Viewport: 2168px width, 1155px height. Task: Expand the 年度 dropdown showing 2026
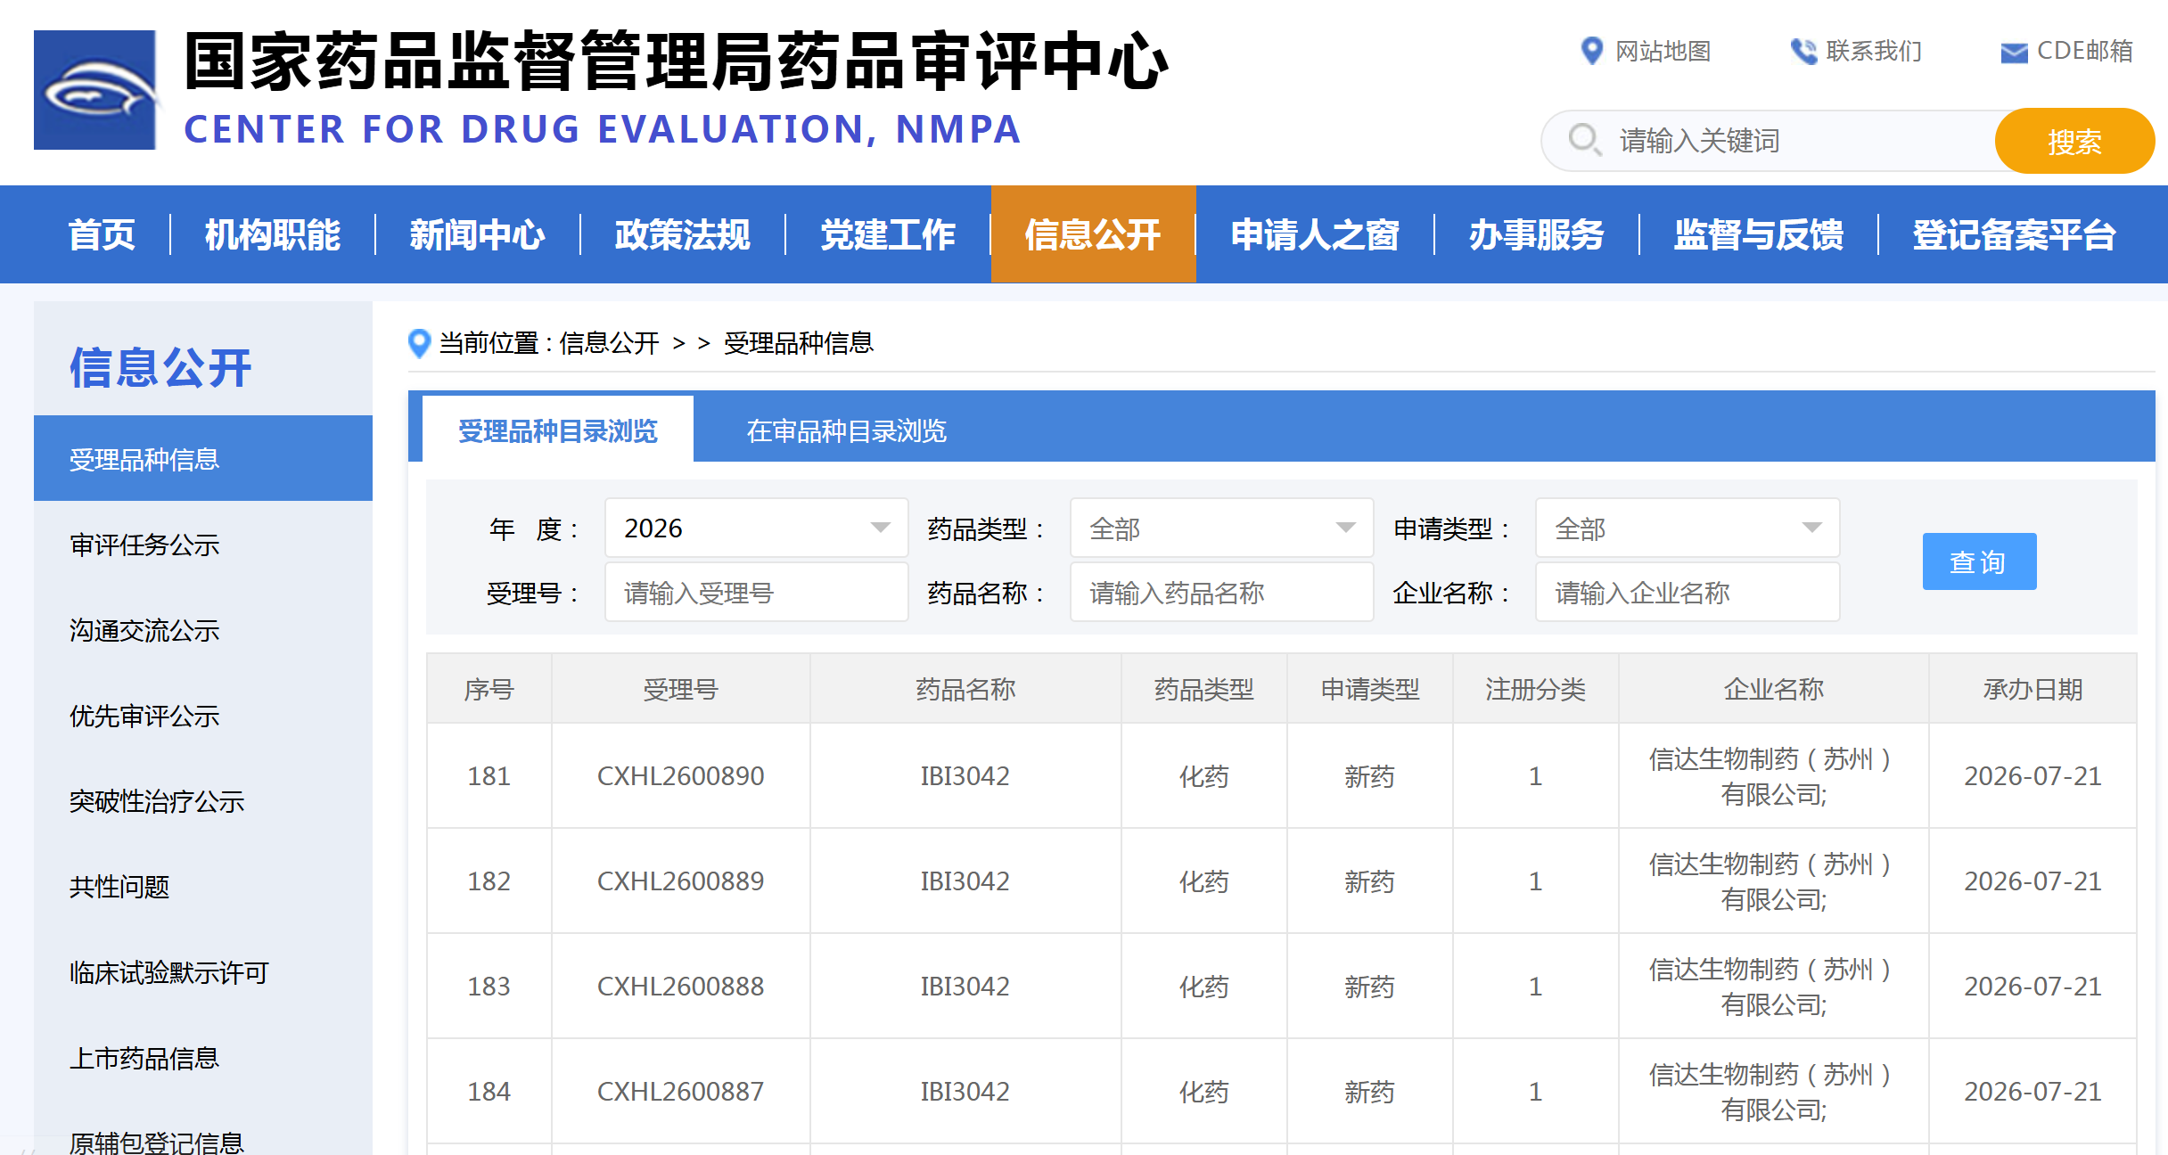point(757,528)
